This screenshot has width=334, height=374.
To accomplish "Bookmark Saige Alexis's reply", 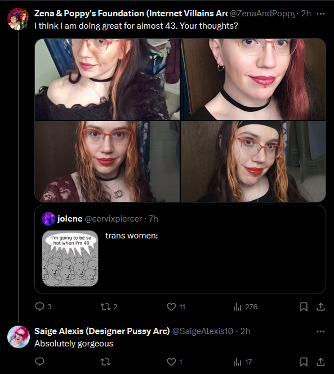I will pos(304,362).
